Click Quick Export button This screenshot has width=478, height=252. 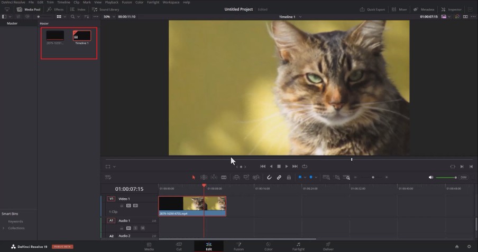pos(372,9)
